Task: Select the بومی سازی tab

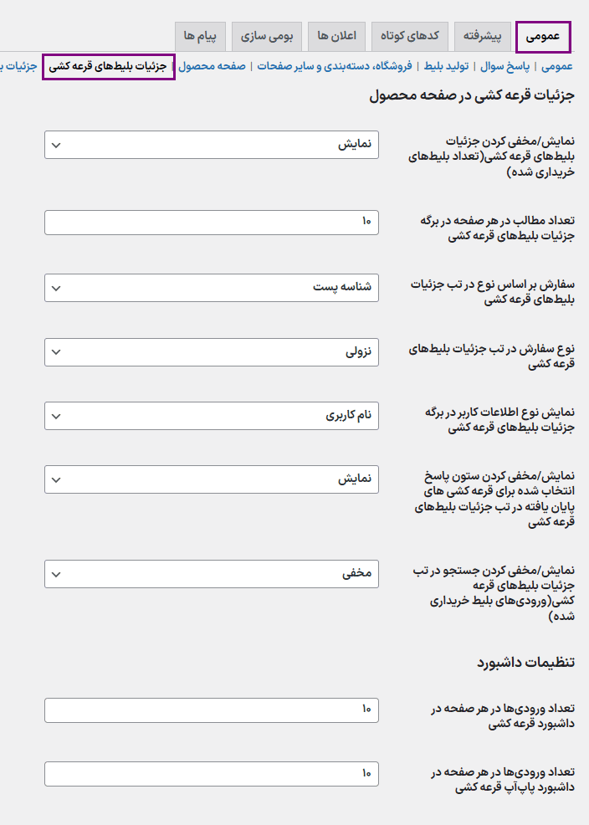Action: [x=267, y=38]
